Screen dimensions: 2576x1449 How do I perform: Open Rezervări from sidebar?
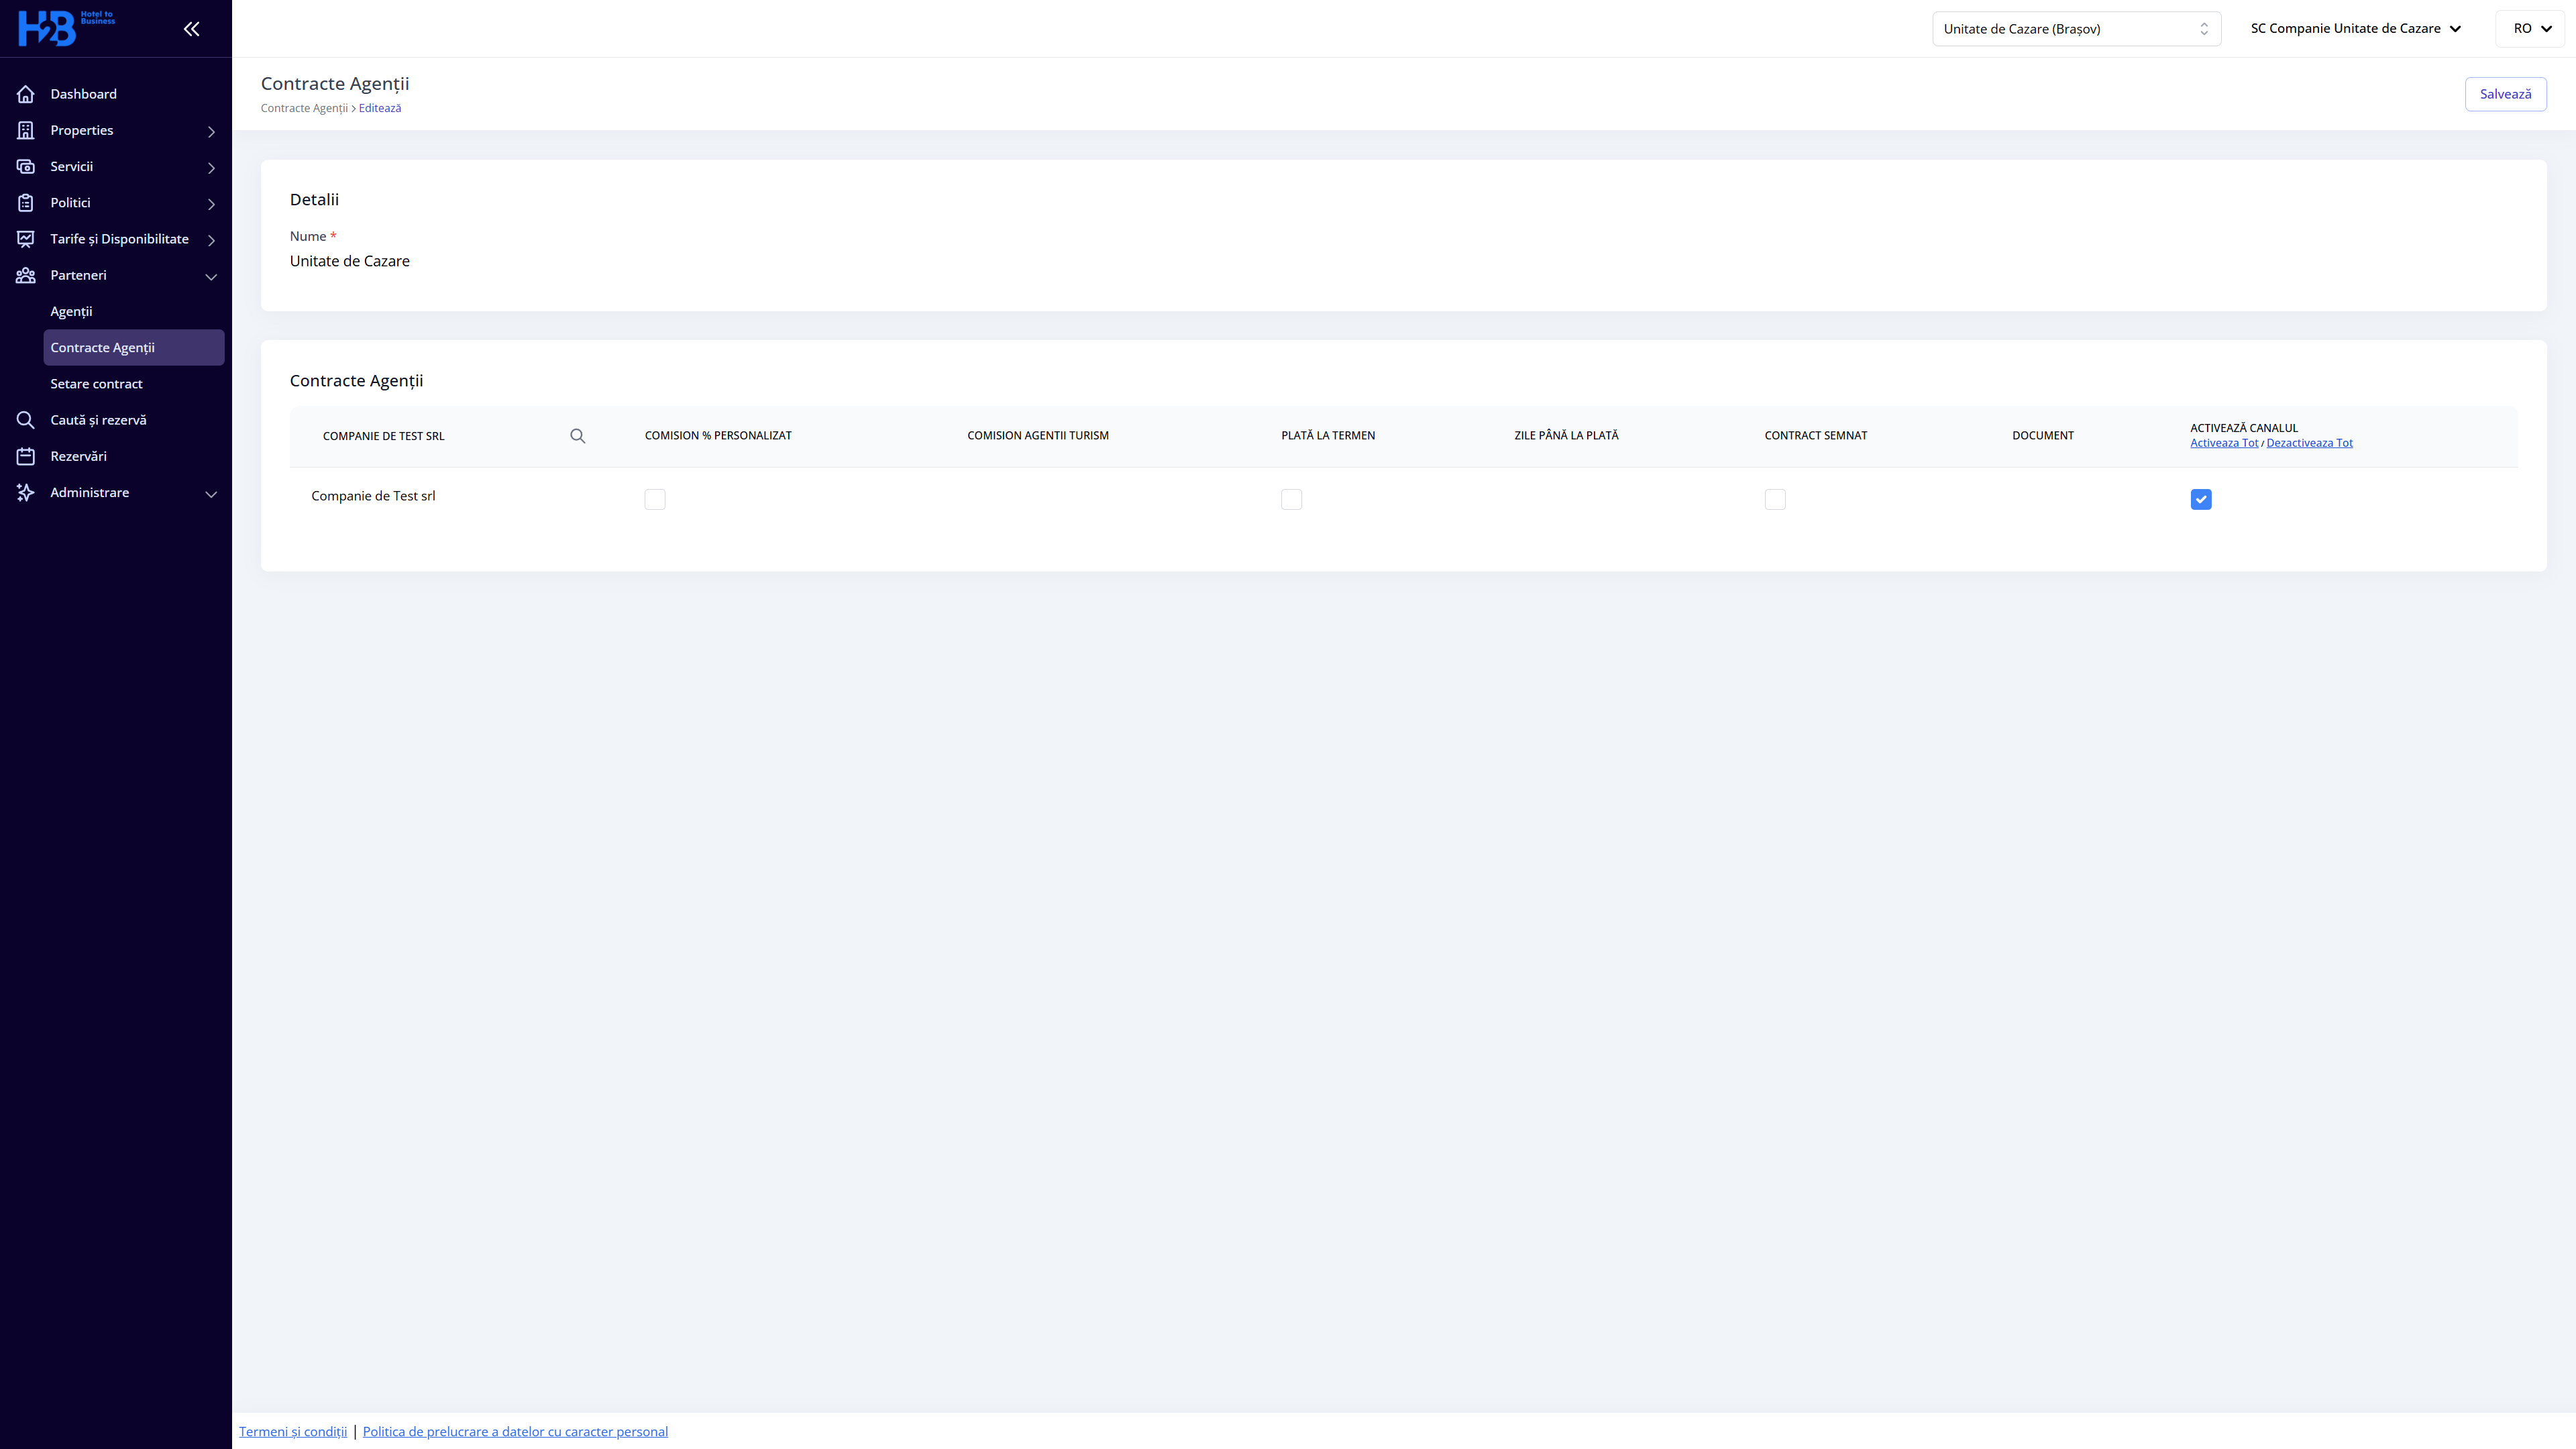(78, 456)
